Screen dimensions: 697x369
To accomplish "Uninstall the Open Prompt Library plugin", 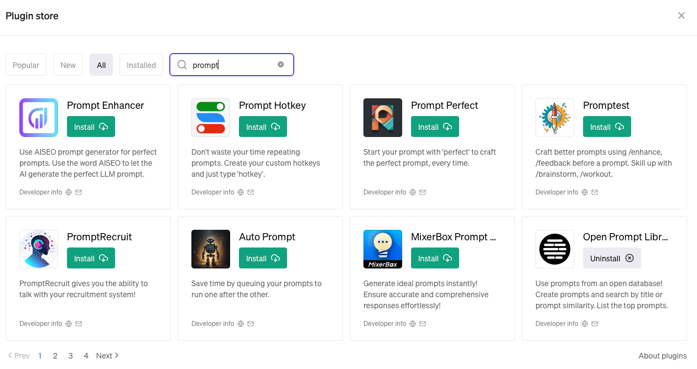I will 611,257.
